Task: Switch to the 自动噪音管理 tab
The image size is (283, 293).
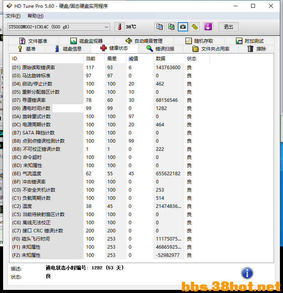Action: coord(144,41)
